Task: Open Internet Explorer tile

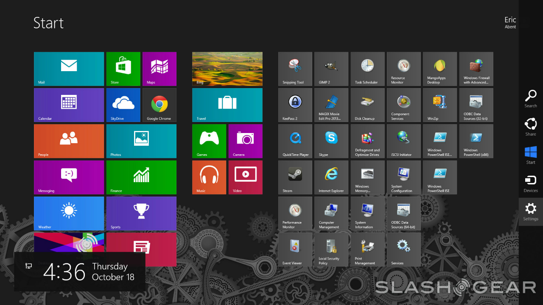Action: click(331, 177)
